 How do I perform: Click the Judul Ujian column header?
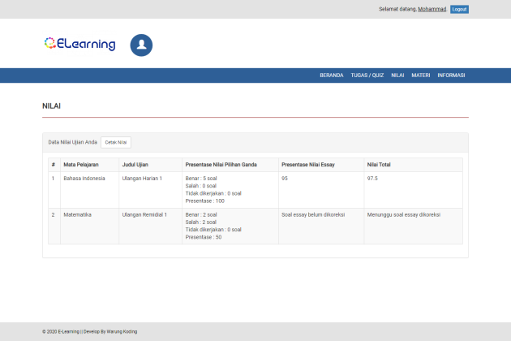135,165
